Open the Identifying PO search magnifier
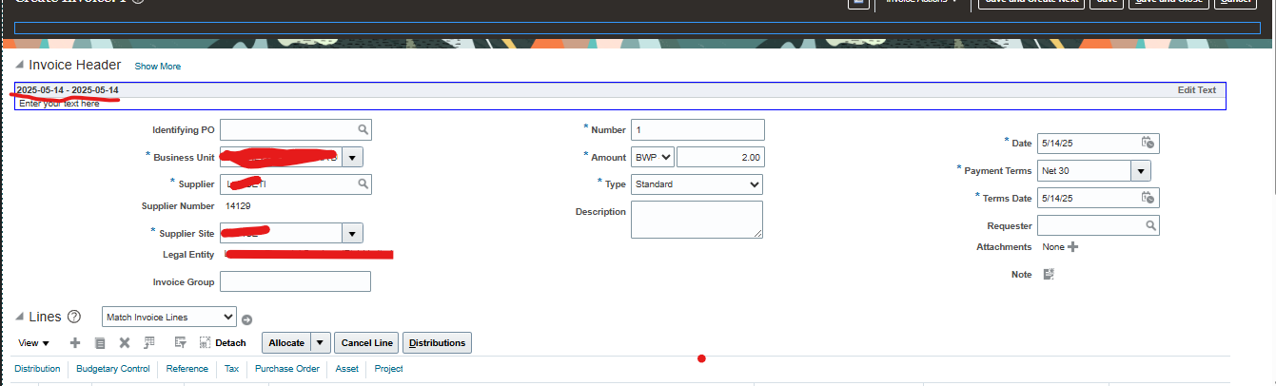The width and height of the screenshot is (1276, 386). point(363,129)
